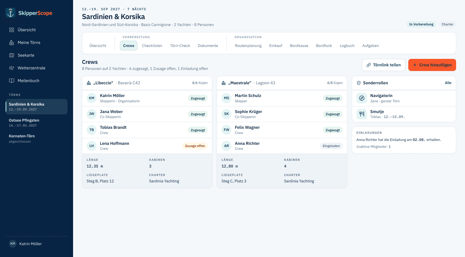Viewport: 465px width, 257px height.
Task: Open Katrin Möller's user profile at sidebar bottom
Action: pyautogui.click(x=37, y=244)
